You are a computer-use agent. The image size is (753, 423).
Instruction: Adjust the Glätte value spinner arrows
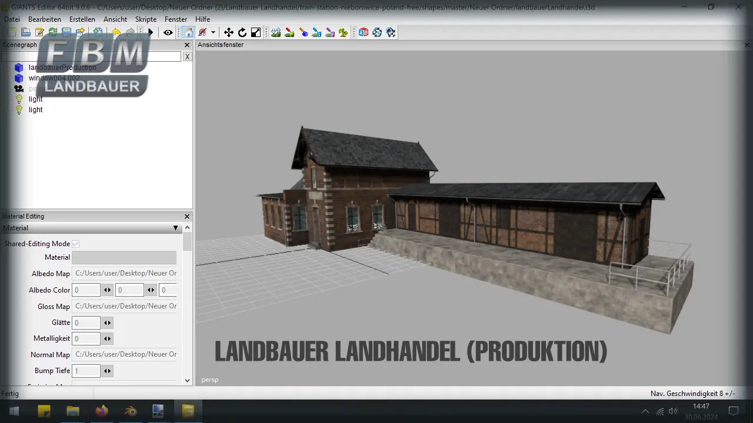(107, 323)
